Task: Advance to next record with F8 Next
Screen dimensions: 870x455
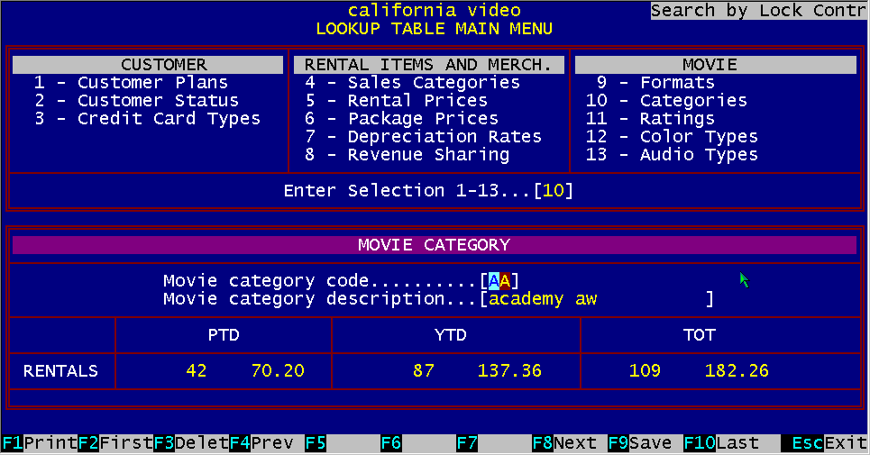Action: pyautogui.click(x=565, y=443)
